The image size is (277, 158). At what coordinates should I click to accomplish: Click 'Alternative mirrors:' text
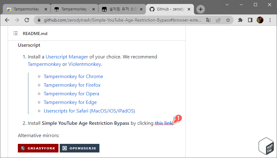point(38,136)
